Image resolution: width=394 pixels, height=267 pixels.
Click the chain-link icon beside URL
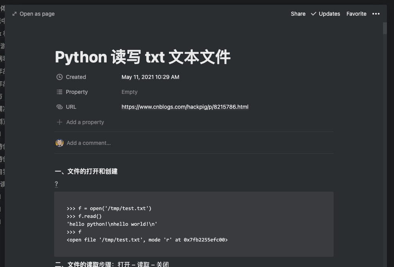pyautogui.click(x=59, y=107)
